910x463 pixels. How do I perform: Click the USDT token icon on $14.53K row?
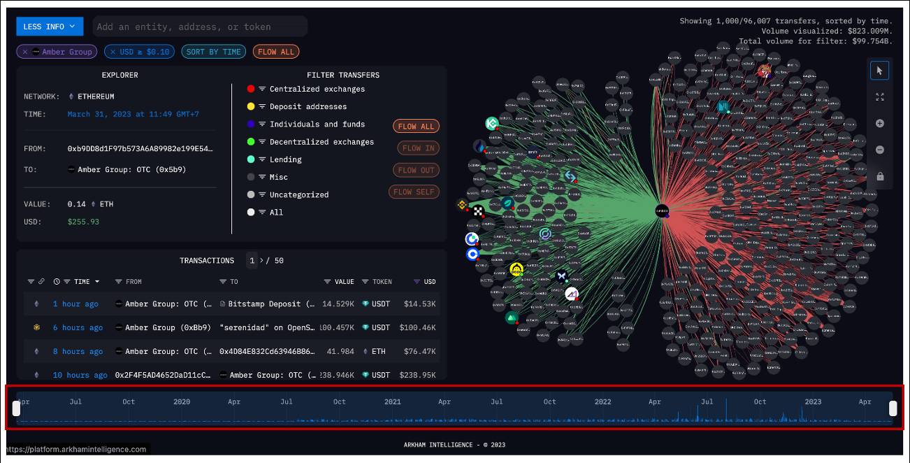click(365, 304)
